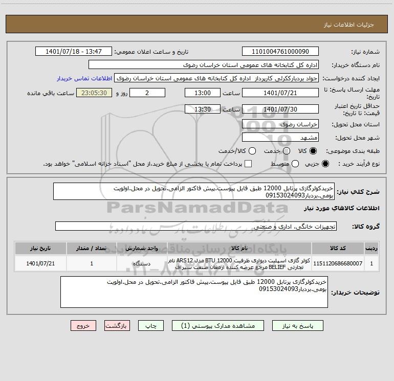Click the price validity date 1401/07/30 field
This screenshot has height=381, width=394.
click(x=280, y=109)
